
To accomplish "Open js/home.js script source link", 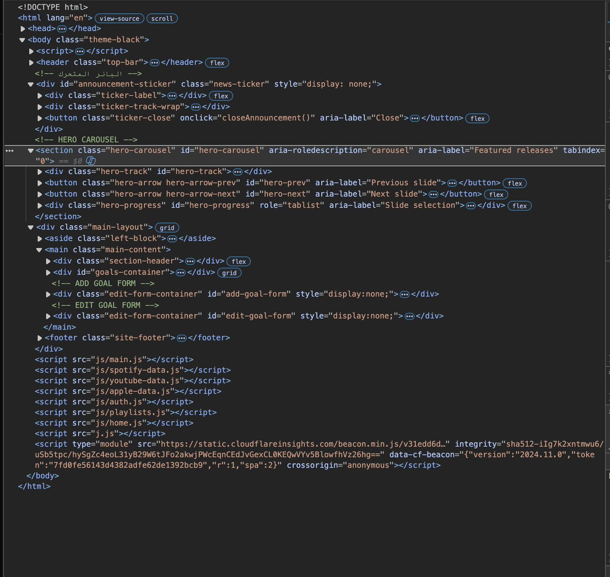I will tap(118, 423).
